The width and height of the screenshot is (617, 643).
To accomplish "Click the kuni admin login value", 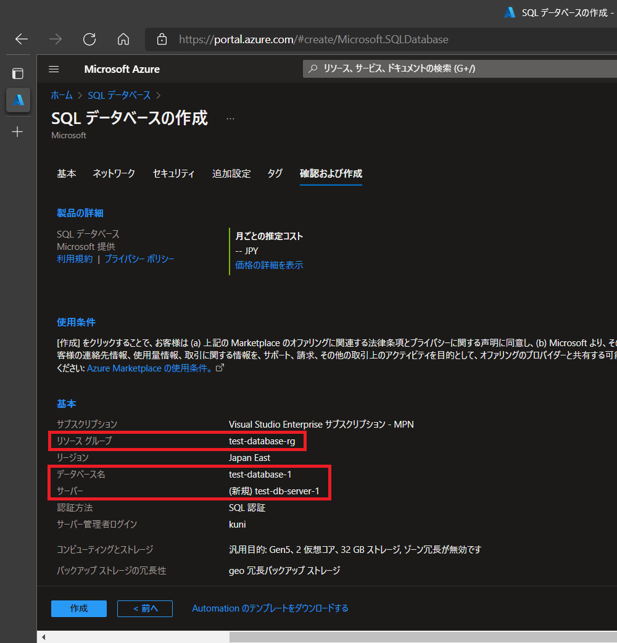I will coord(238,525).
